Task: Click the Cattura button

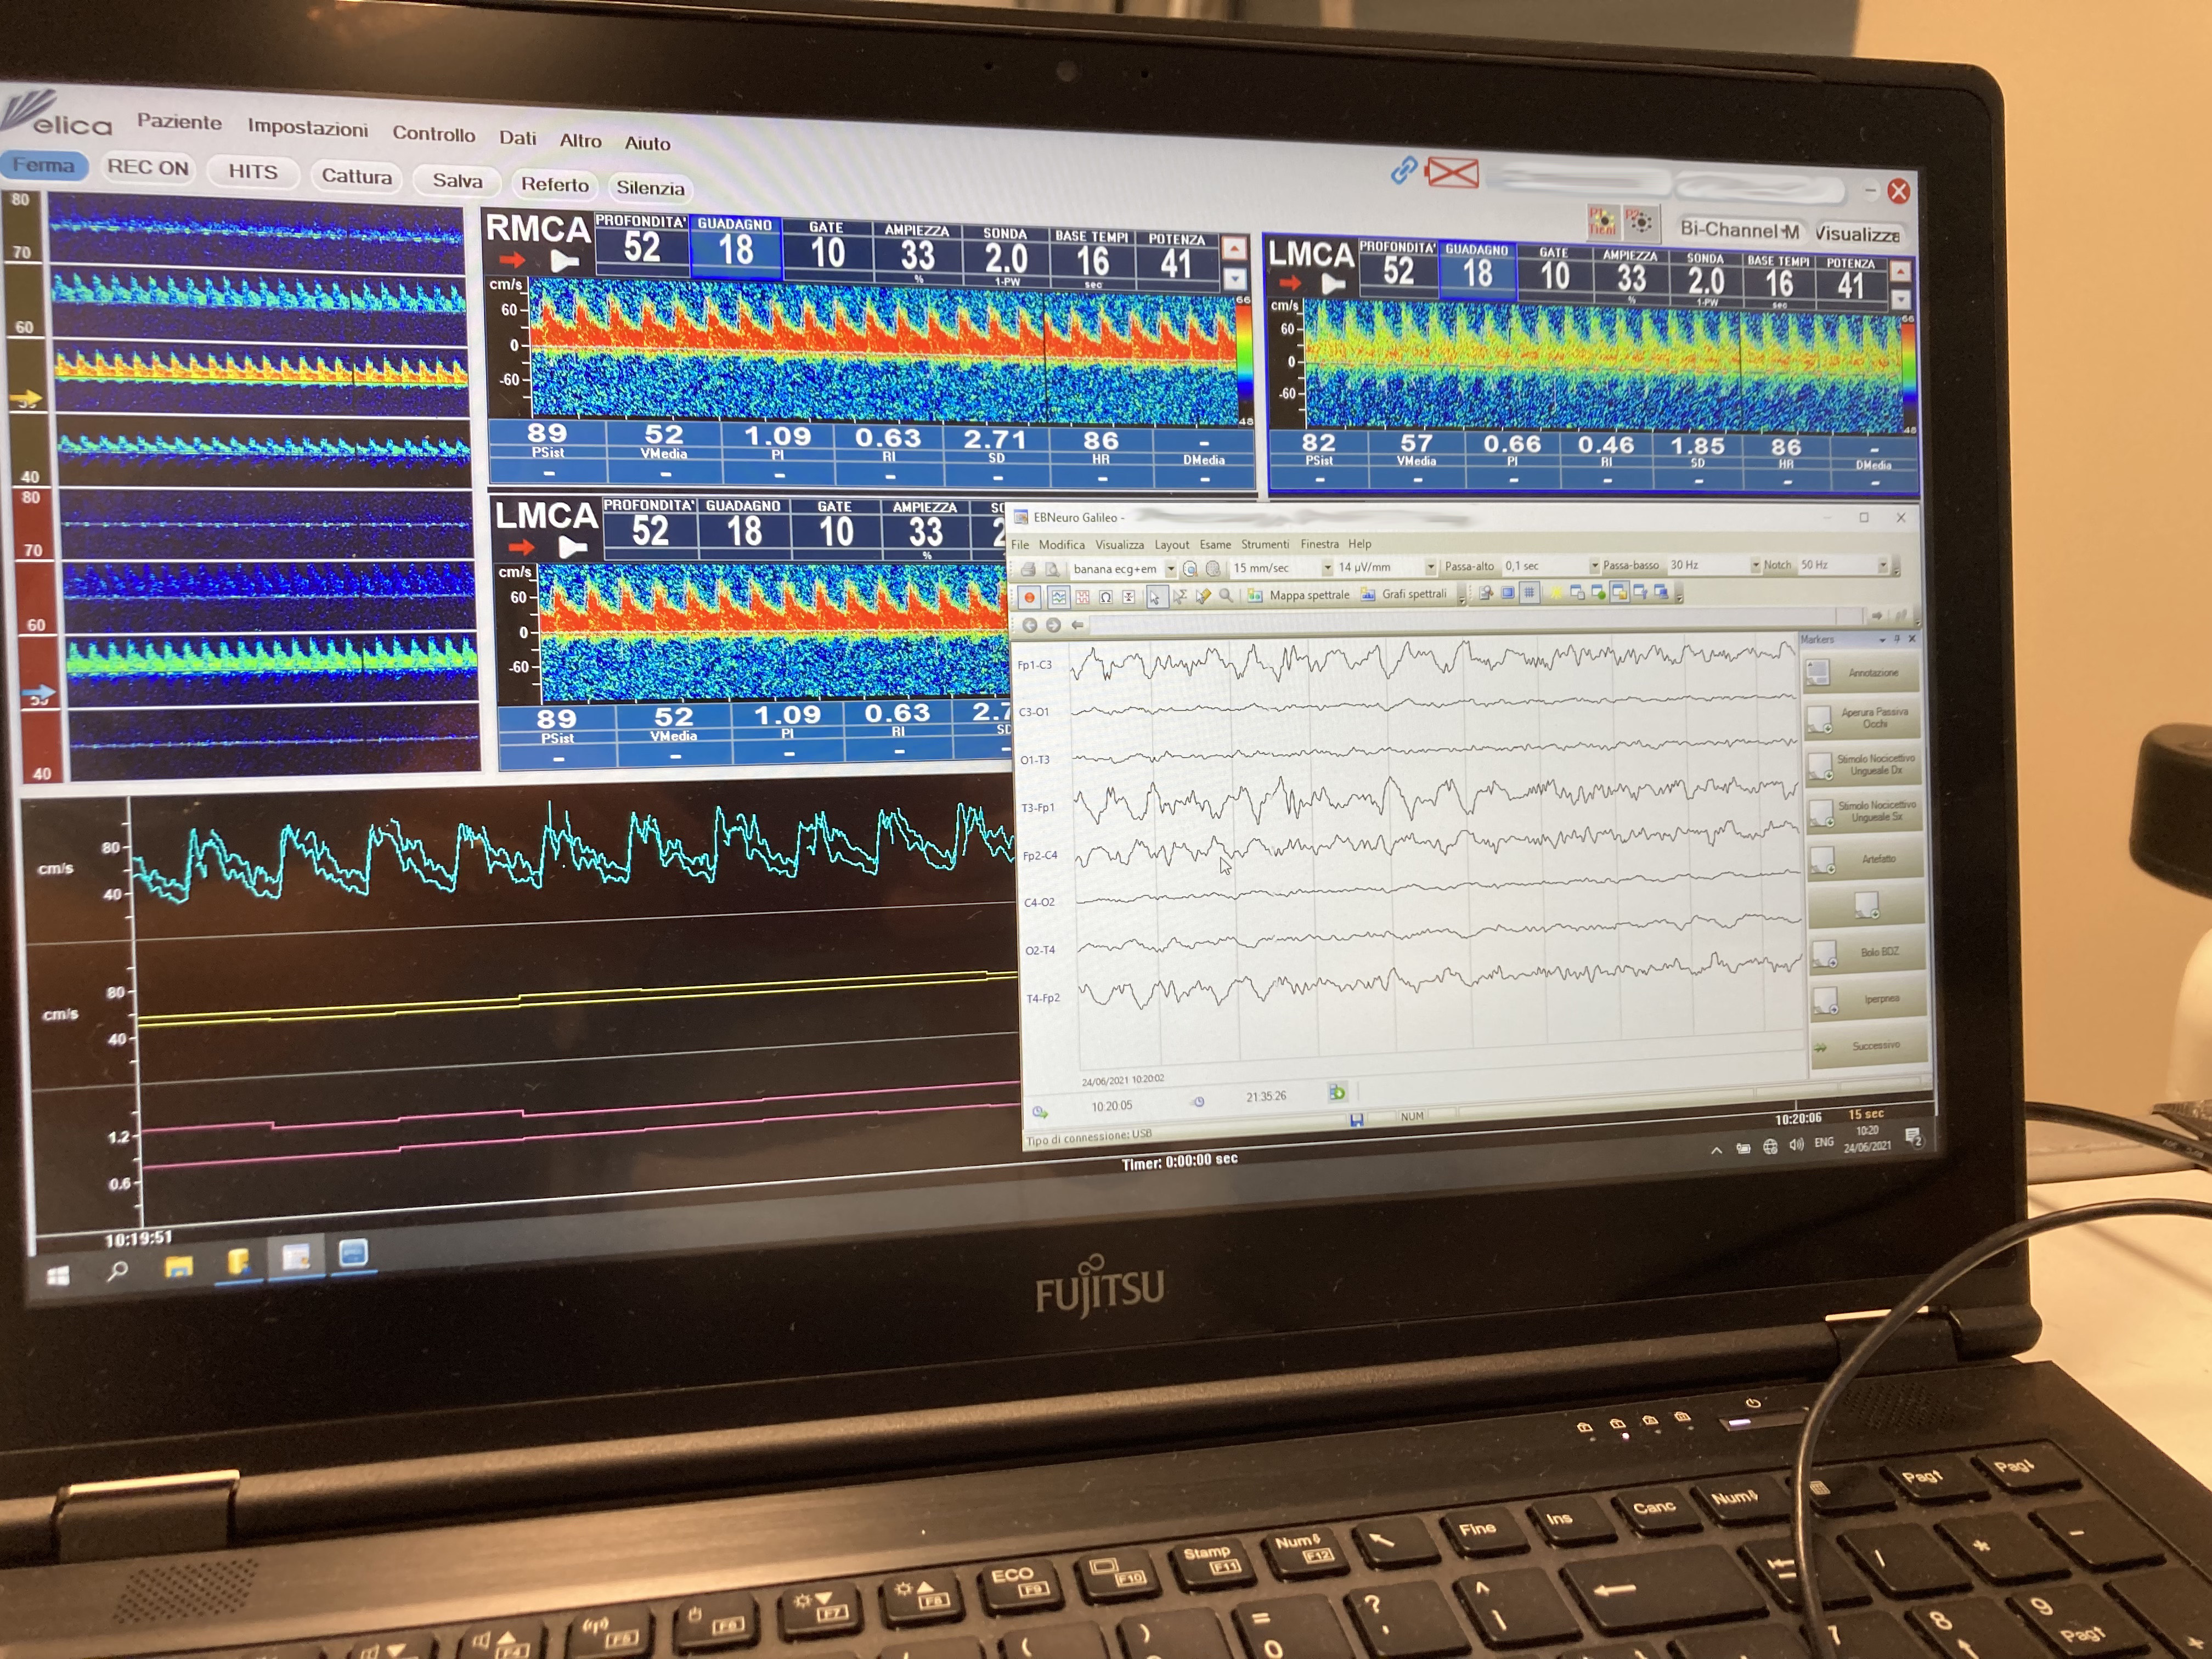Action: click(x=356, y=176)
